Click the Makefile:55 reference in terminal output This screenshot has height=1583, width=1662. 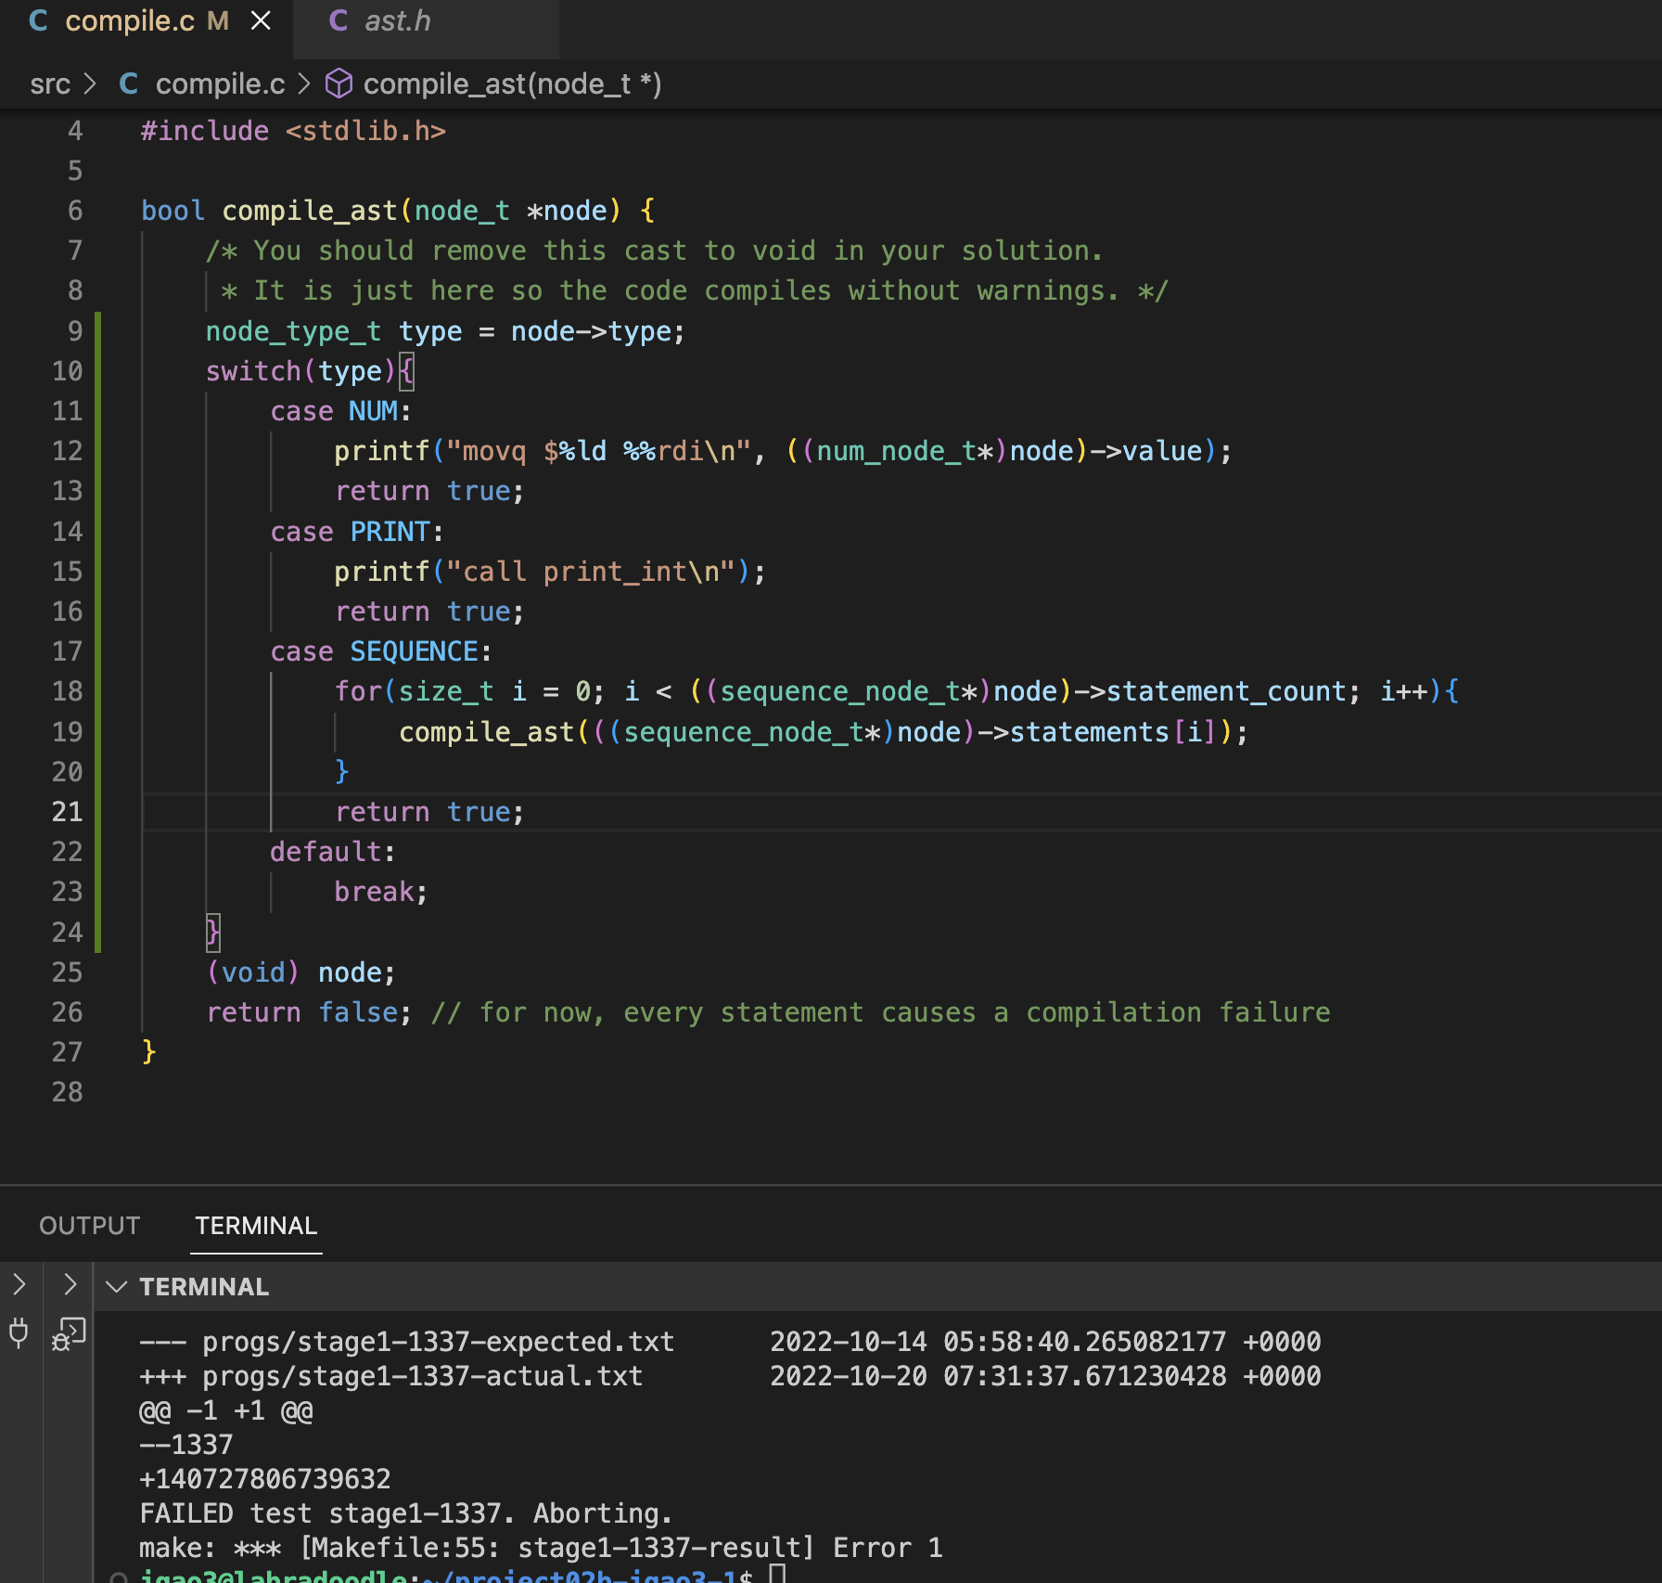click(x=400, y=1548)
